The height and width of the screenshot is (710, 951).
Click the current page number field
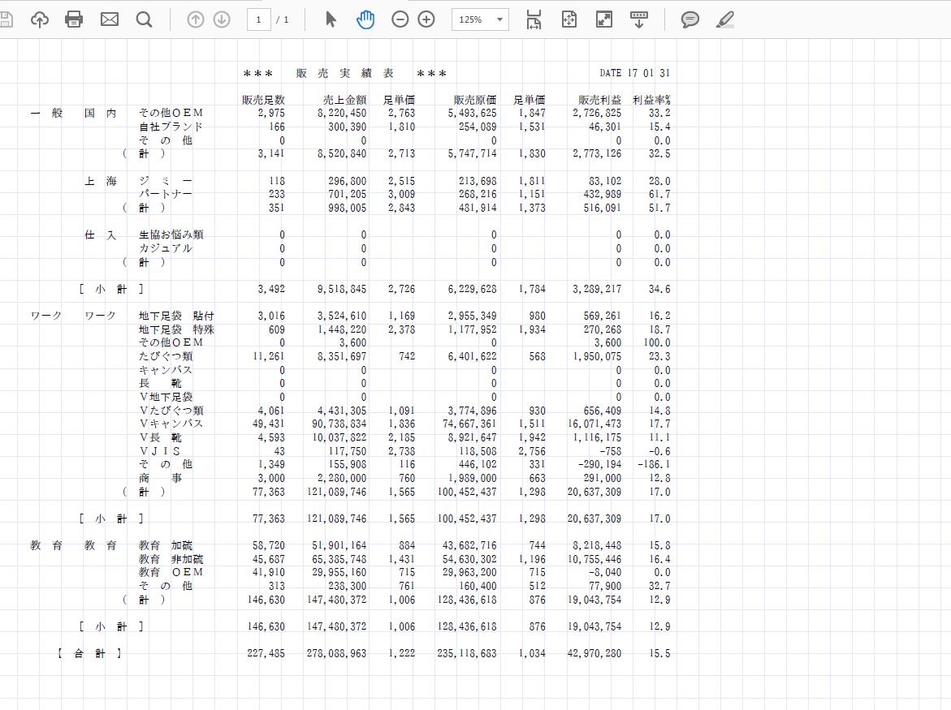pyautogui.click(x=258, y=19)
